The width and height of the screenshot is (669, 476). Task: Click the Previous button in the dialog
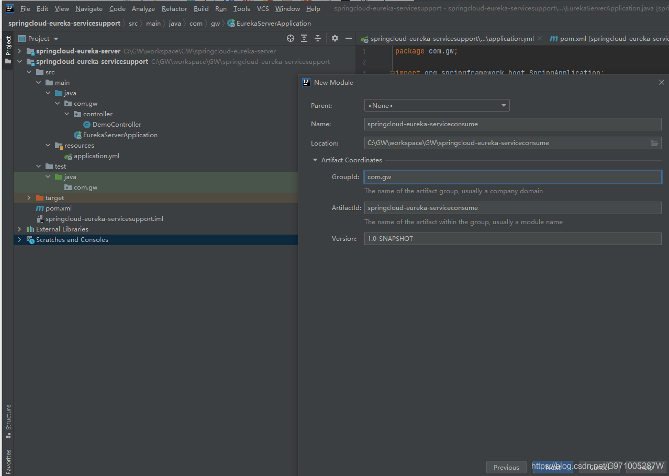coord(506,467)
